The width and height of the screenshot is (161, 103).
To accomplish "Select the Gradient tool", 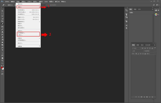I will pos(2,40).
